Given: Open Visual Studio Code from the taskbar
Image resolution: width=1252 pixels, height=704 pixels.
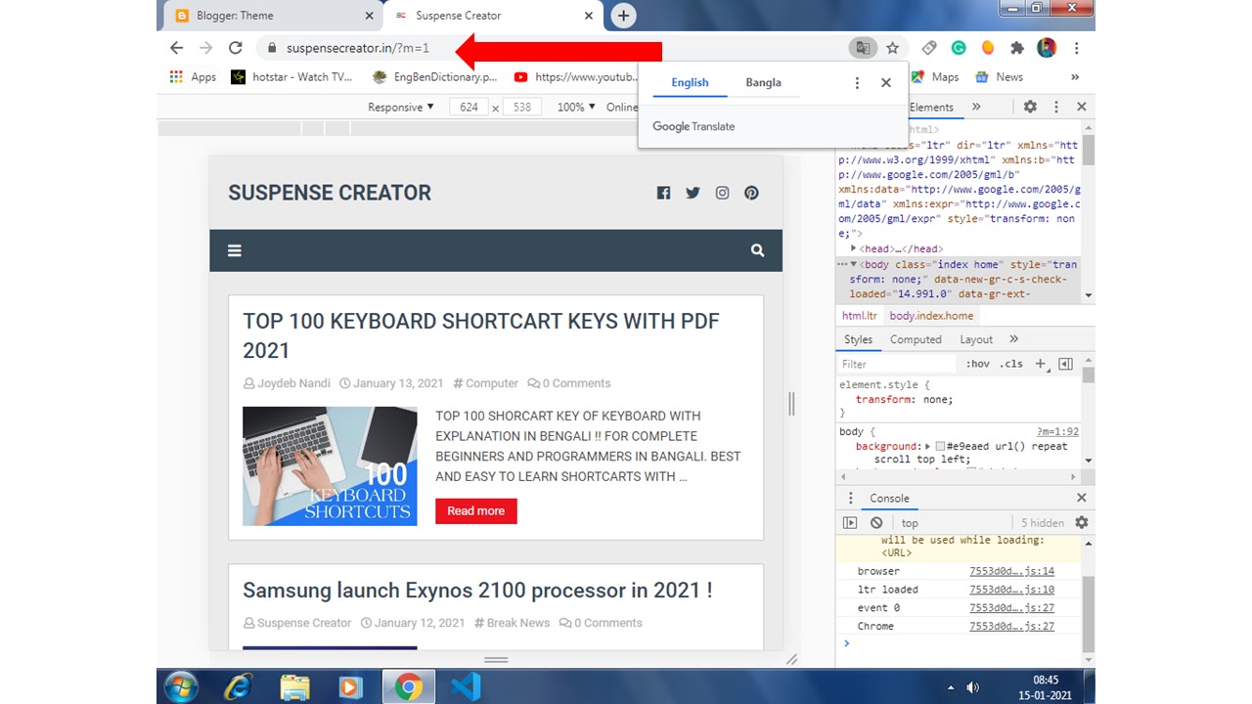Looking at the screenshot, I should (x=466, y=687).
